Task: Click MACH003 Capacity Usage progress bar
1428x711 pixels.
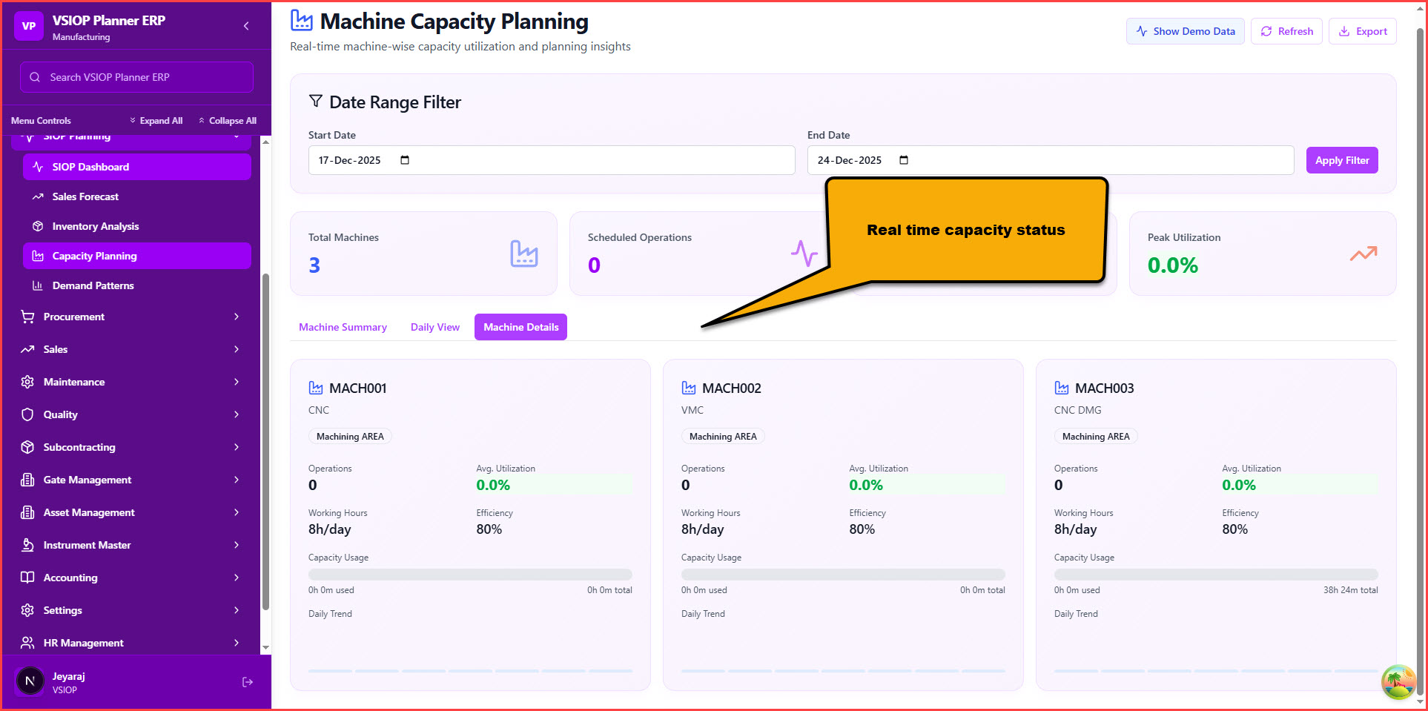Action: pos(1215,575)
